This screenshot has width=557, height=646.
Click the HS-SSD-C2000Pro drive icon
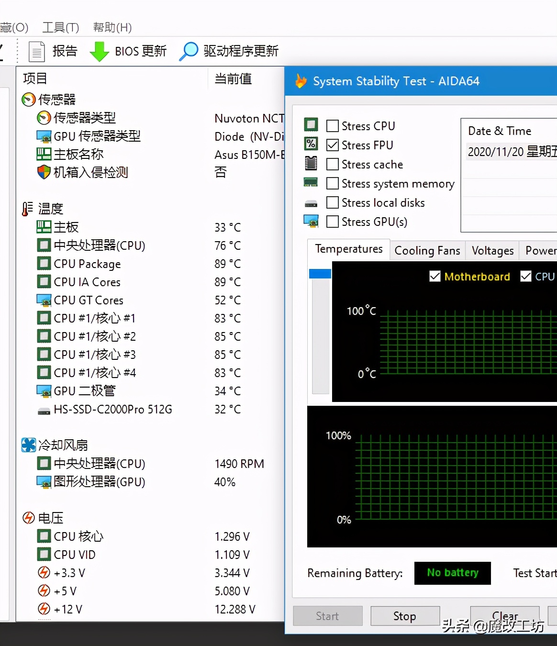click(x=44, y=411)
